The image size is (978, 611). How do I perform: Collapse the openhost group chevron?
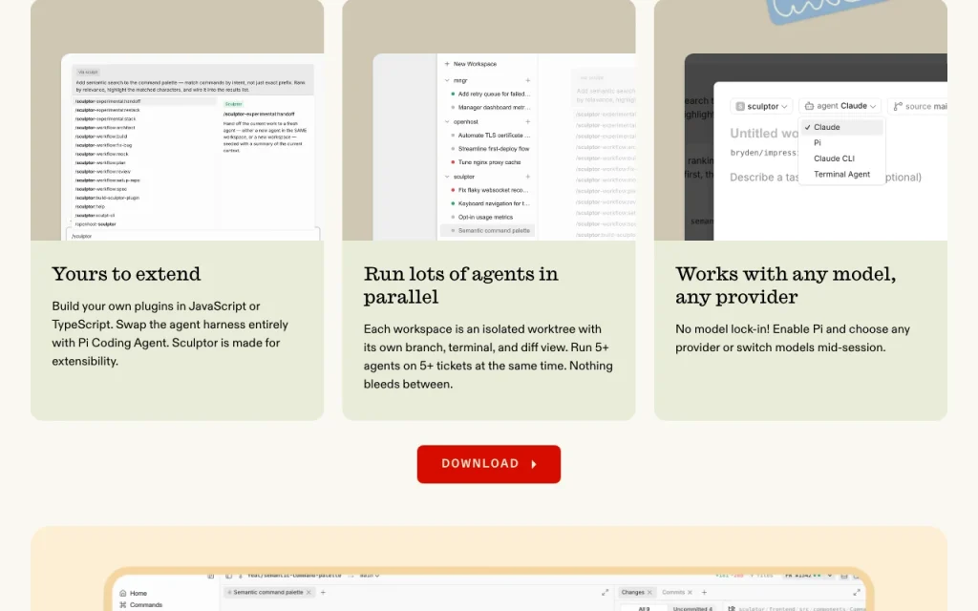click(447, 121)
